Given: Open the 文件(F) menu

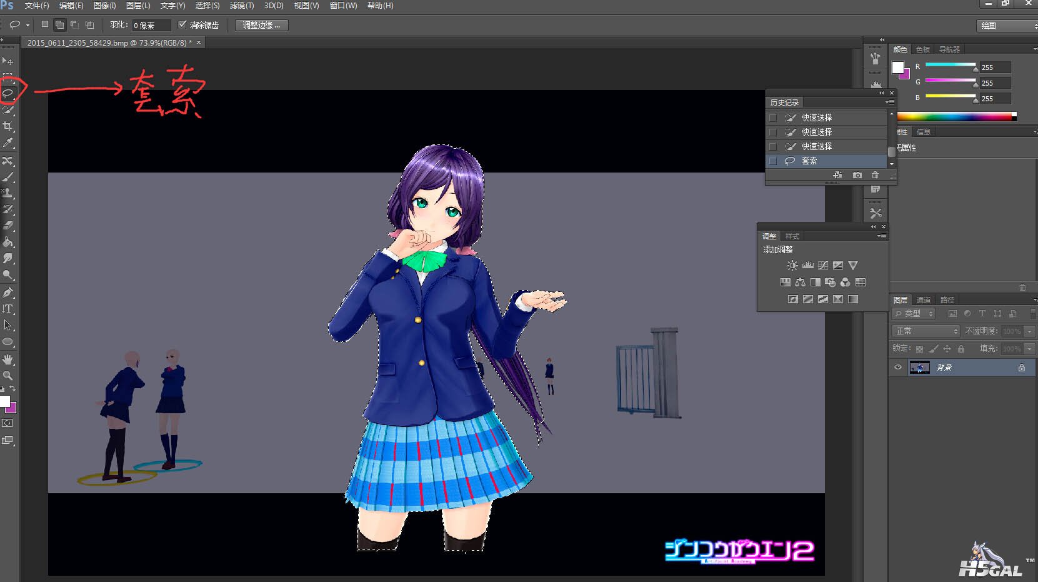Looking at the screenshot, I should pyautogui.click(x=37, y=6).
